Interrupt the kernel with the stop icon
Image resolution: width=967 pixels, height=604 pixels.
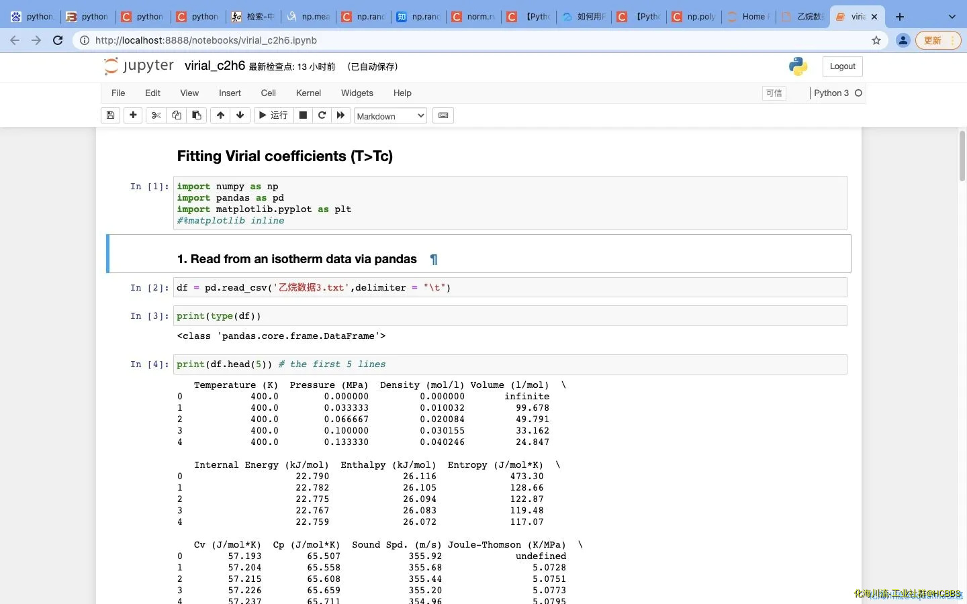click(303, 115)
